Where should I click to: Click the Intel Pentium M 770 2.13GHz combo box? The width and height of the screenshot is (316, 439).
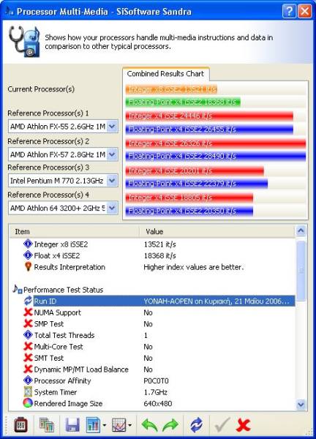click(x=63, y=181)
